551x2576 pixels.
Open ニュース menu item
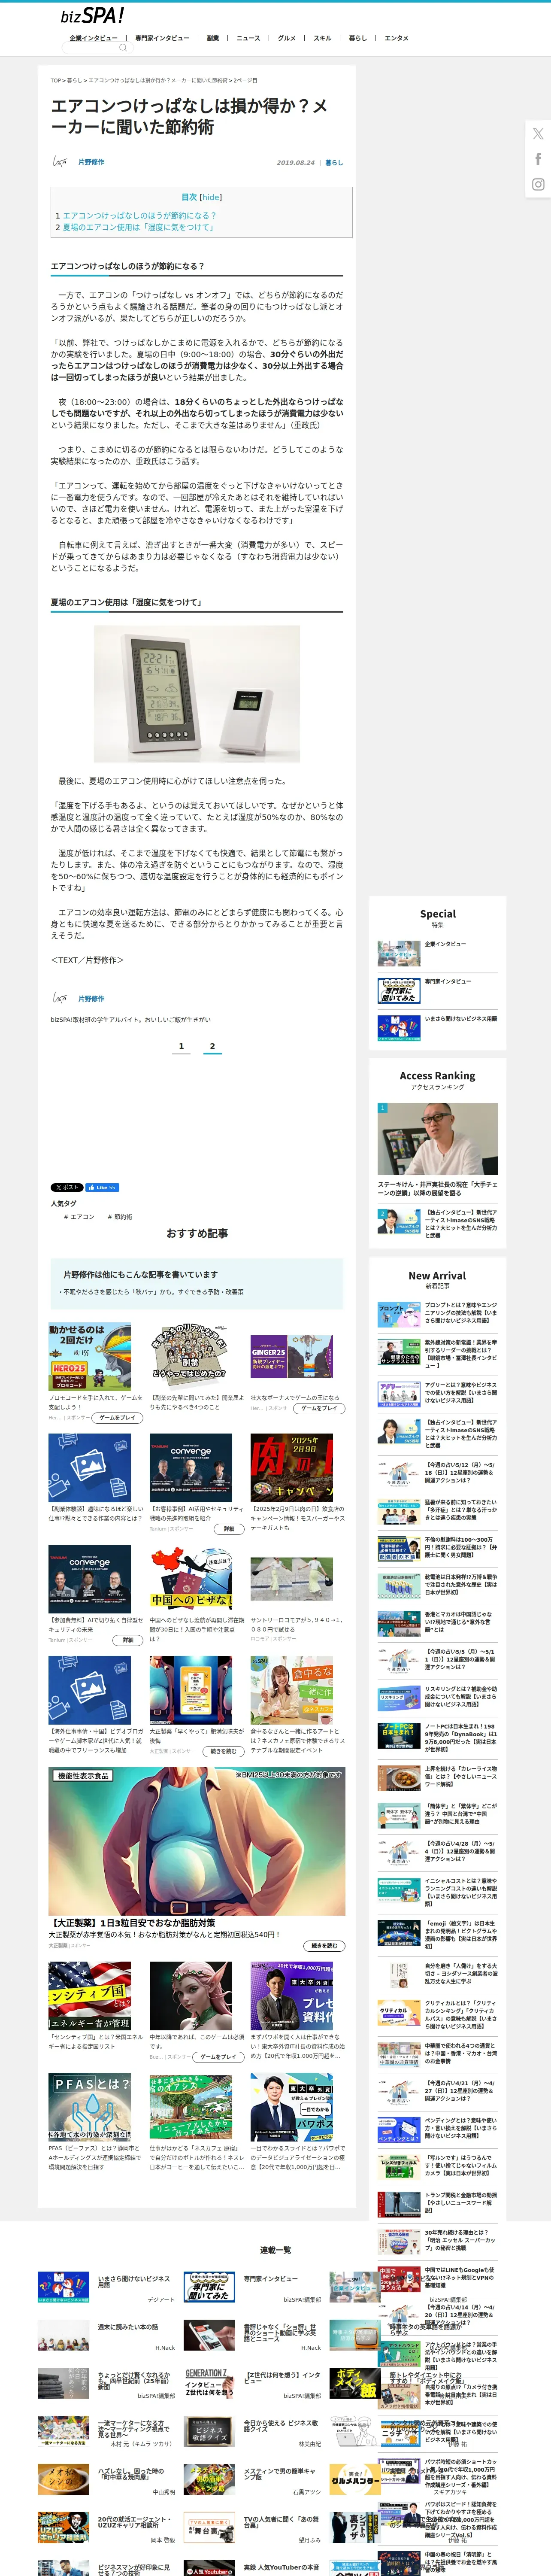click(x=248, y=38)
